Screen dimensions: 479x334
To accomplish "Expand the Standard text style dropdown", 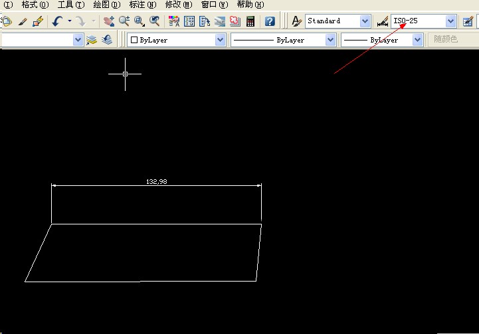I will coord(365,21).
